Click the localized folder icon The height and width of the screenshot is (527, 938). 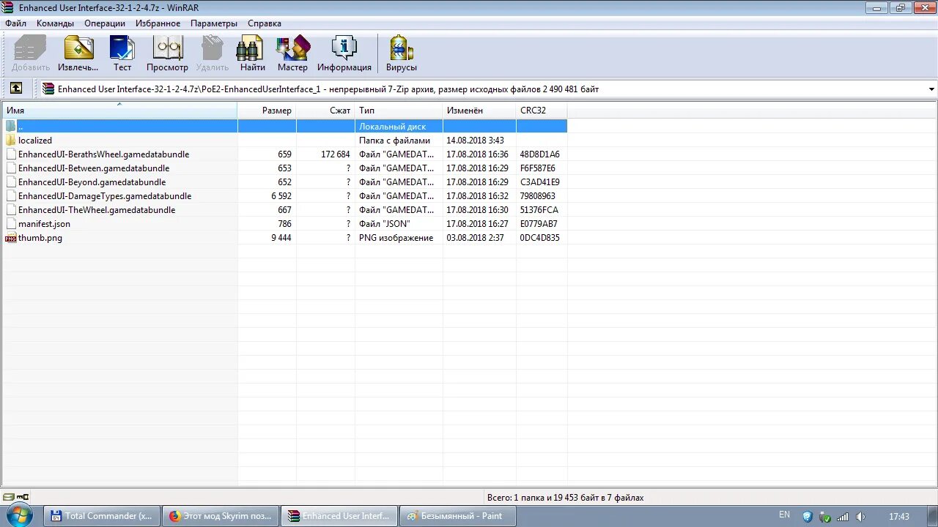click(x=11, y=141)
